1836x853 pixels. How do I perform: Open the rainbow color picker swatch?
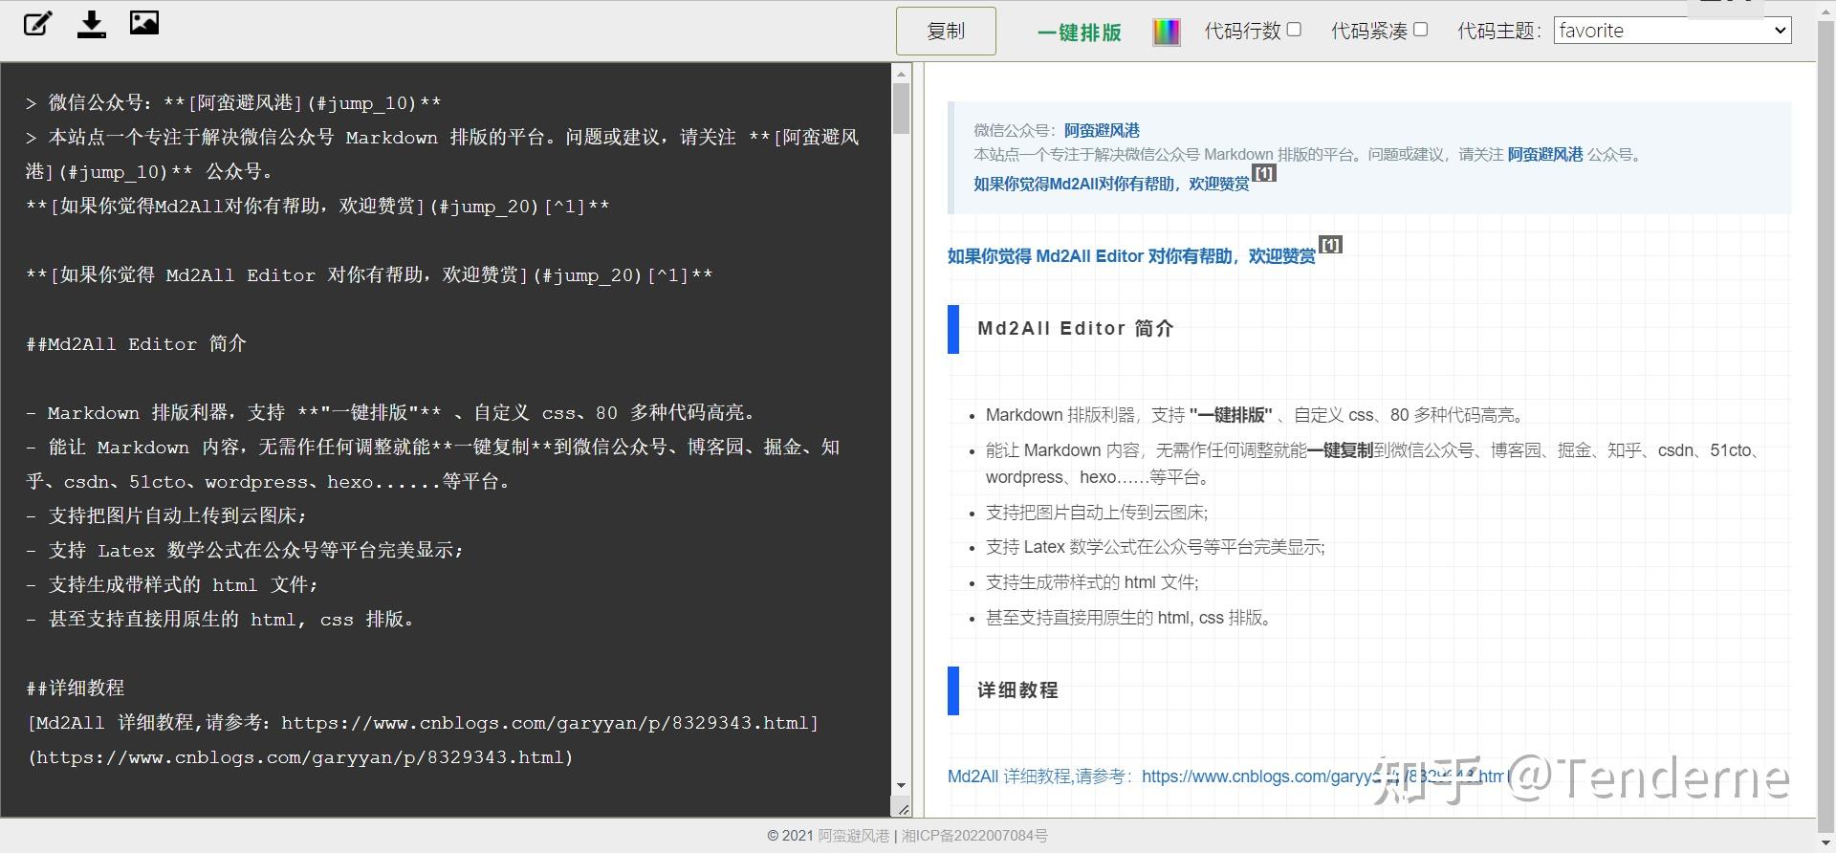coord(1166,32)
